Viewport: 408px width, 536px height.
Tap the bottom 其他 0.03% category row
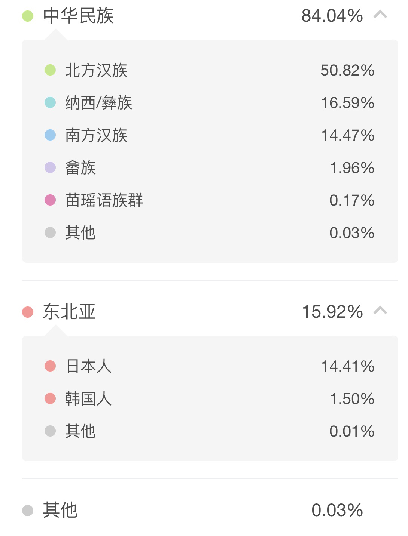[210, 510]
